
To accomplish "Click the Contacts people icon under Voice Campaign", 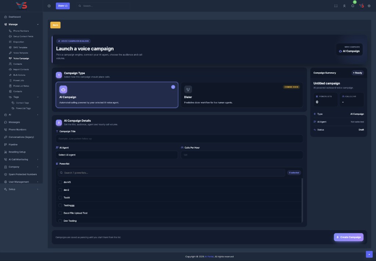I will pyautogui.click(x=10, y=64).
